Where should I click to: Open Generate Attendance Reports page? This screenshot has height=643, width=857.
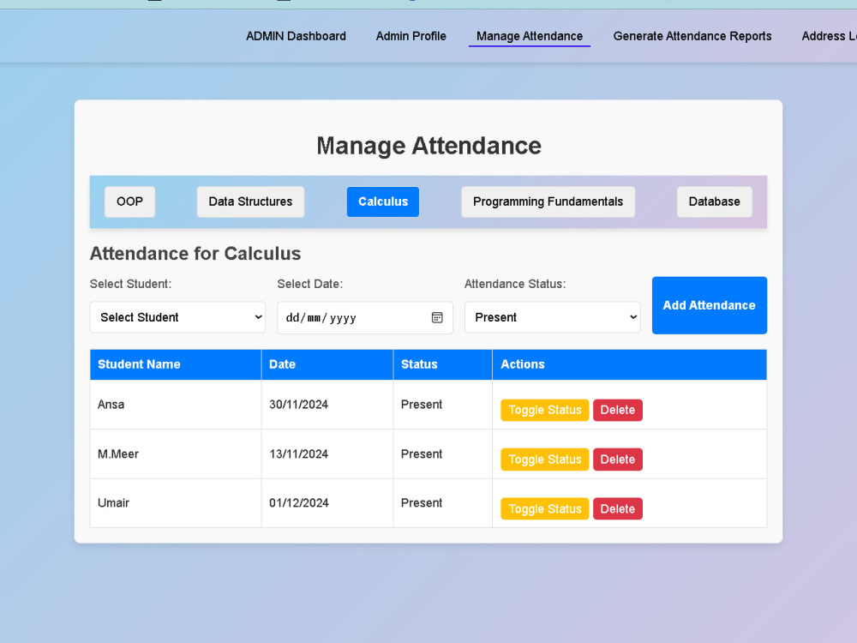tap(692, 36)
